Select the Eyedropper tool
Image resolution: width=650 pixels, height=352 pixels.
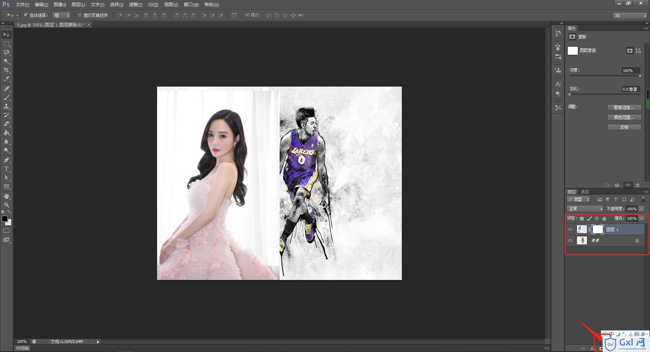point(6,79)
